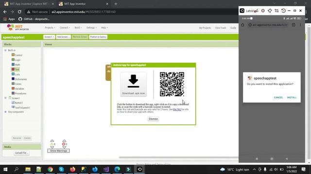Viewport: 311px width, 174px height.
Task: Select the Colors blocks drawer
Action: [17, 84]
